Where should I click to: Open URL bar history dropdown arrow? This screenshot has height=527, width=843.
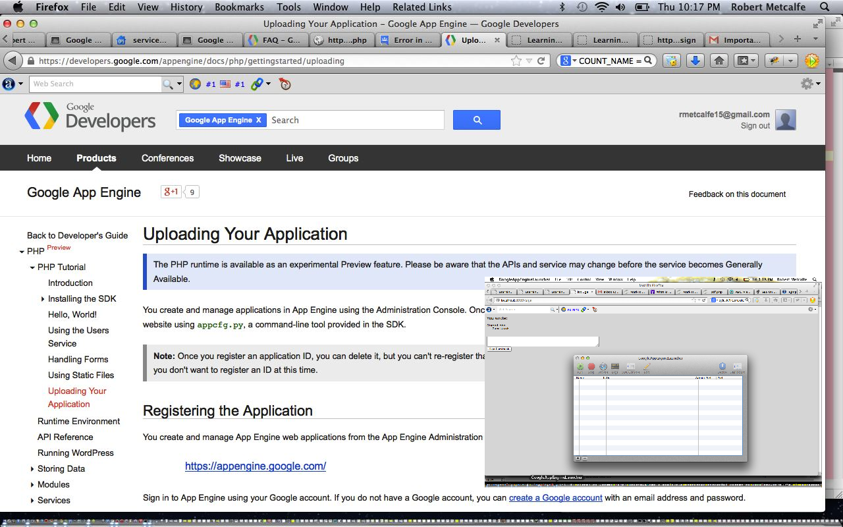click(x=529, y=61)
